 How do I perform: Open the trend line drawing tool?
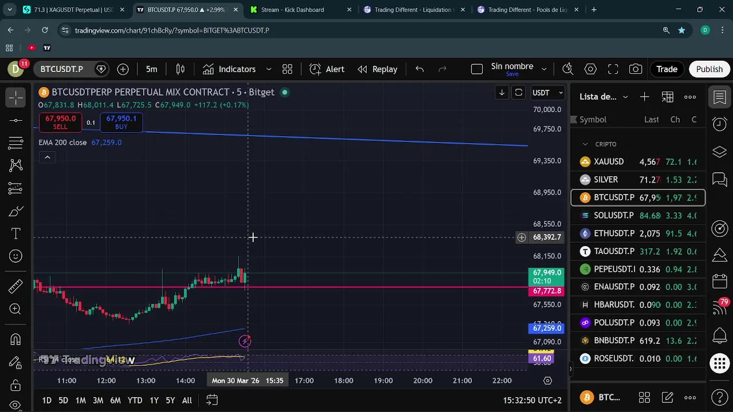click(15, 120)
